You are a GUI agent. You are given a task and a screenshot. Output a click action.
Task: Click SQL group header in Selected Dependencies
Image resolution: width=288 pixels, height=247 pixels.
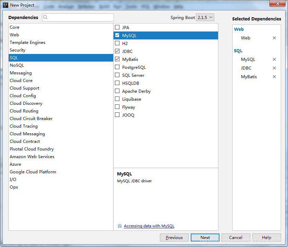(x=238, y=51)
